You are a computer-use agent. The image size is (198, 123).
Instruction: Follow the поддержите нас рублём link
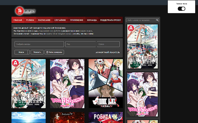[49, 31]
